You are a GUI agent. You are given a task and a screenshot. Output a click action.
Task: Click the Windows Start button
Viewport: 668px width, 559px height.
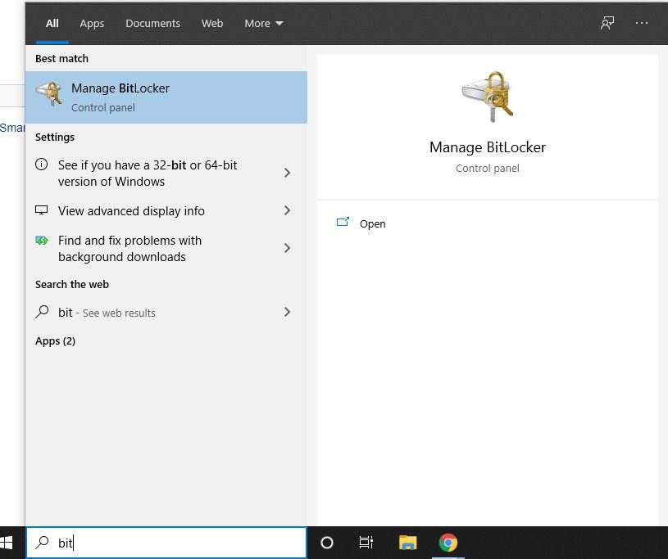pos(9,543)
